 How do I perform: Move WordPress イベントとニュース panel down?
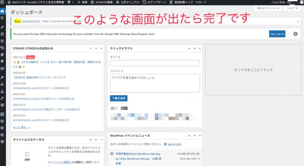(194, 135)
